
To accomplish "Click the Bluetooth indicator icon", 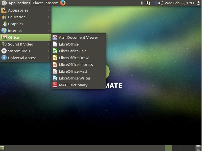I will click(x=142, y=3).
